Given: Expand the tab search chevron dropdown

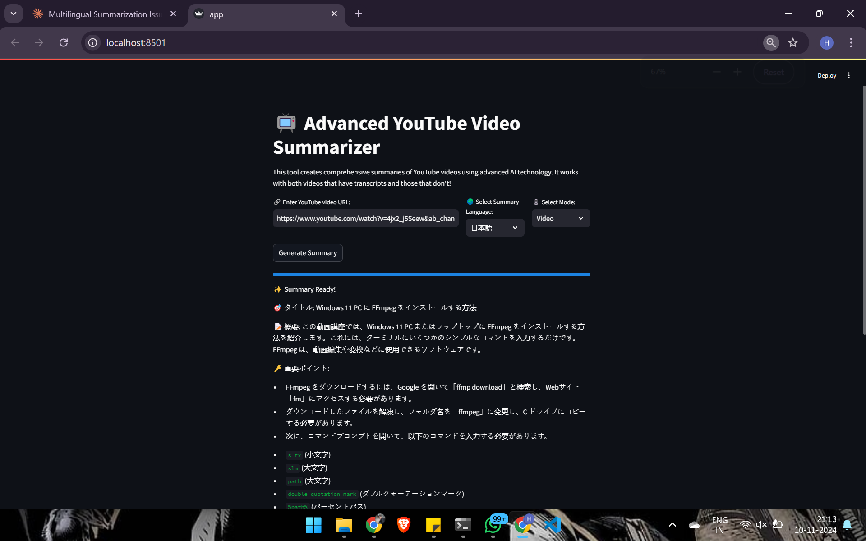Looking at the screenshot, I should [14, 14].
